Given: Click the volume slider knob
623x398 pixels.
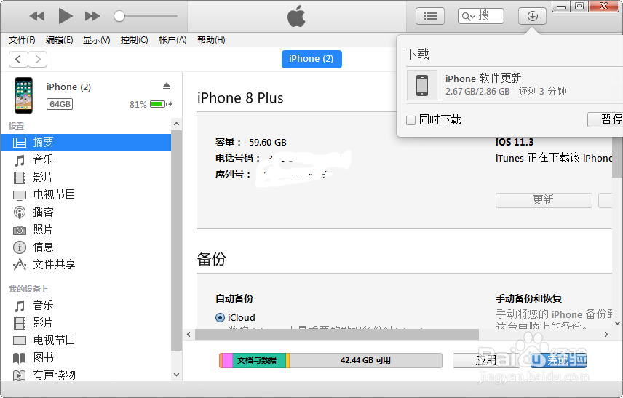Looking at the screenshot, I should point(119,16).
